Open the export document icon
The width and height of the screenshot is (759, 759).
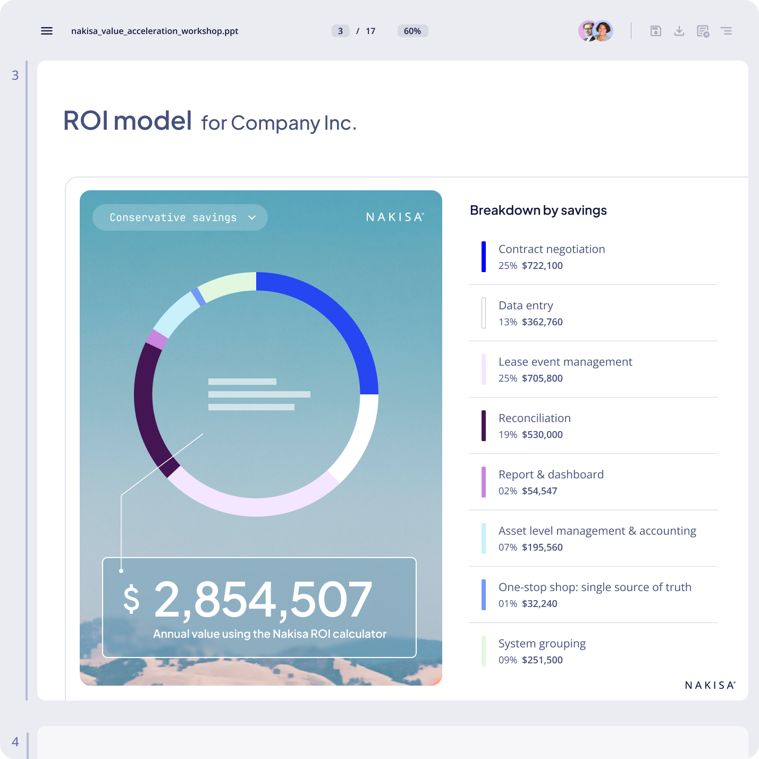point(702,31)
